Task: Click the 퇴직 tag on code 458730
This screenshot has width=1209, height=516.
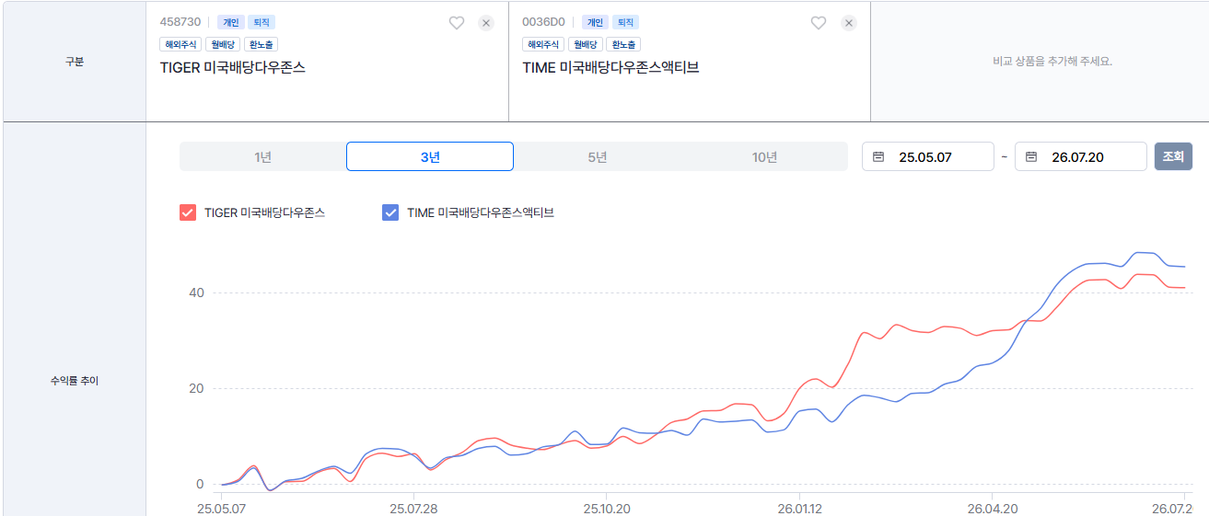Action: pyautogui.click(x=262, y=22)
